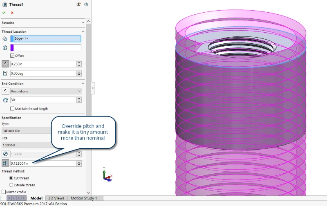The height and width of the screenshot is (206, 327).
Task: Open the Revolutions end condition dropdown
Action: click(46, 91)
